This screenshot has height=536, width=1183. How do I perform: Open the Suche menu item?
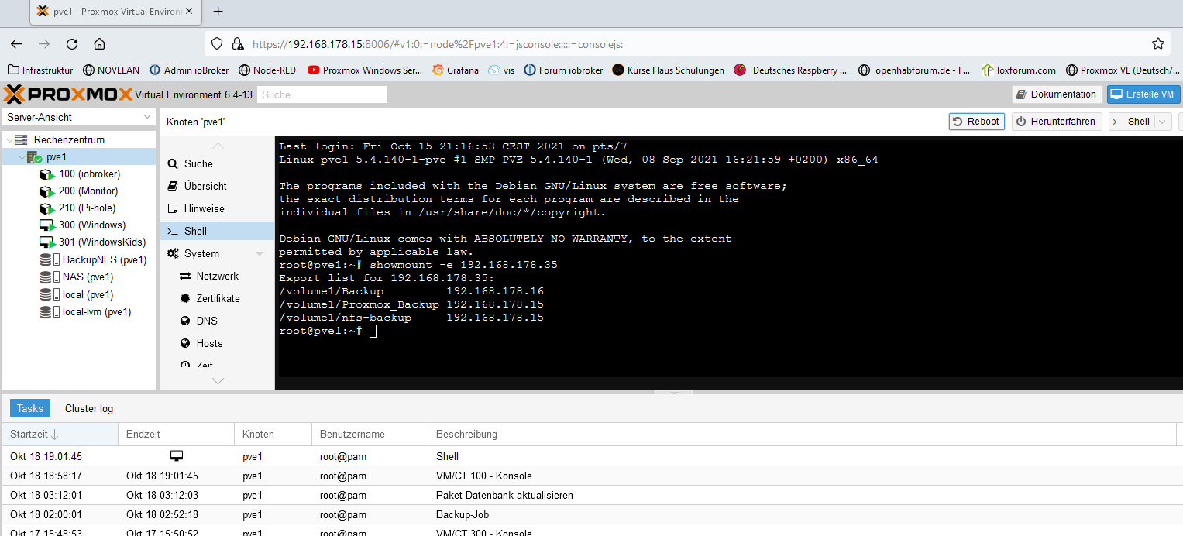tap(218, 163)
